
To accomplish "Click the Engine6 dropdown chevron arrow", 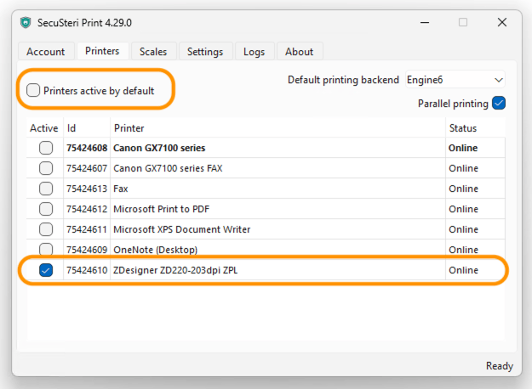I will tap(499, 80).
